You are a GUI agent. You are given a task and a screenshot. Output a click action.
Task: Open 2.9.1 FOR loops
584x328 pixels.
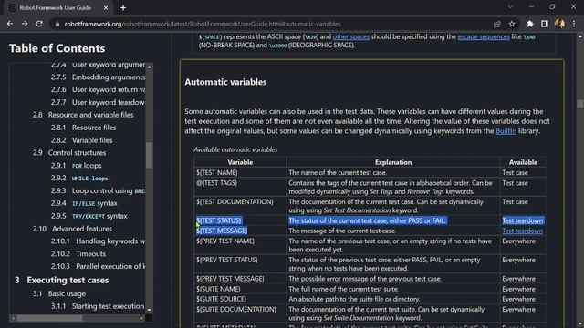tap(76, 166)
